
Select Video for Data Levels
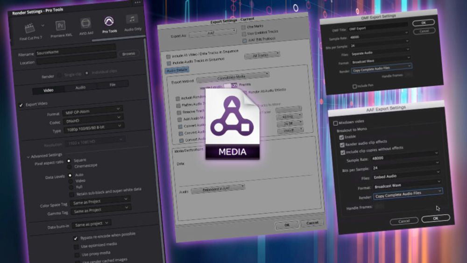[x=71, y=181]
